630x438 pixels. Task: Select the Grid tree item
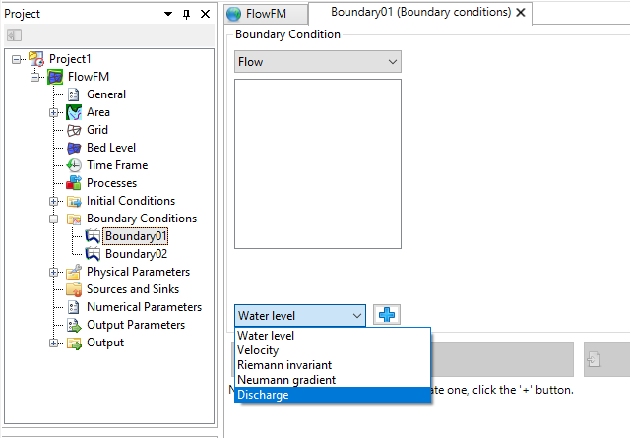click(x=97, y=130)
